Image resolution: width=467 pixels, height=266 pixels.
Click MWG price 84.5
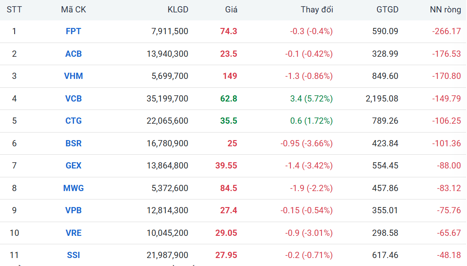click(228, 188)
